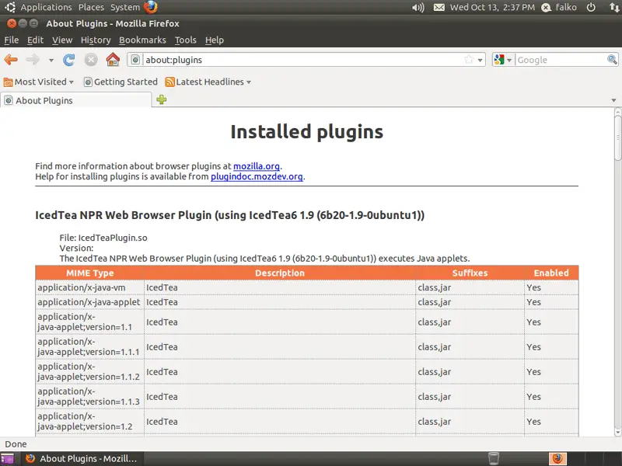The height and width of the screenshot is (466, 622).
Task: Click the About Plugins tab favicon
Action: coord(9,101)
